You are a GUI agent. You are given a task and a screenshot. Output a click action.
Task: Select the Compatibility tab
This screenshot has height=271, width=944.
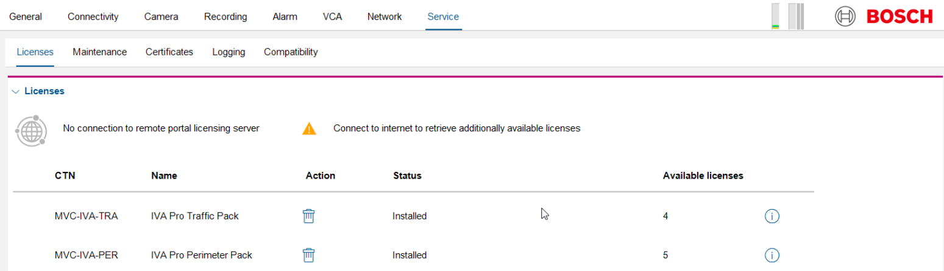pos(291,52)
